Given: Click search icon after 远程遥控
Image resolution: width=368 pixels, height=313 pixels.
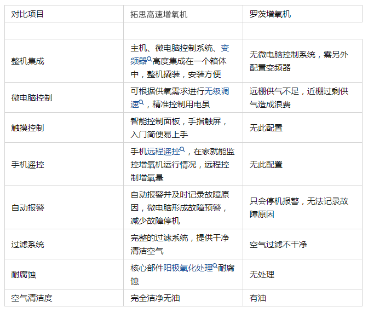Looking at the screenshot, I should pos(182,149).
